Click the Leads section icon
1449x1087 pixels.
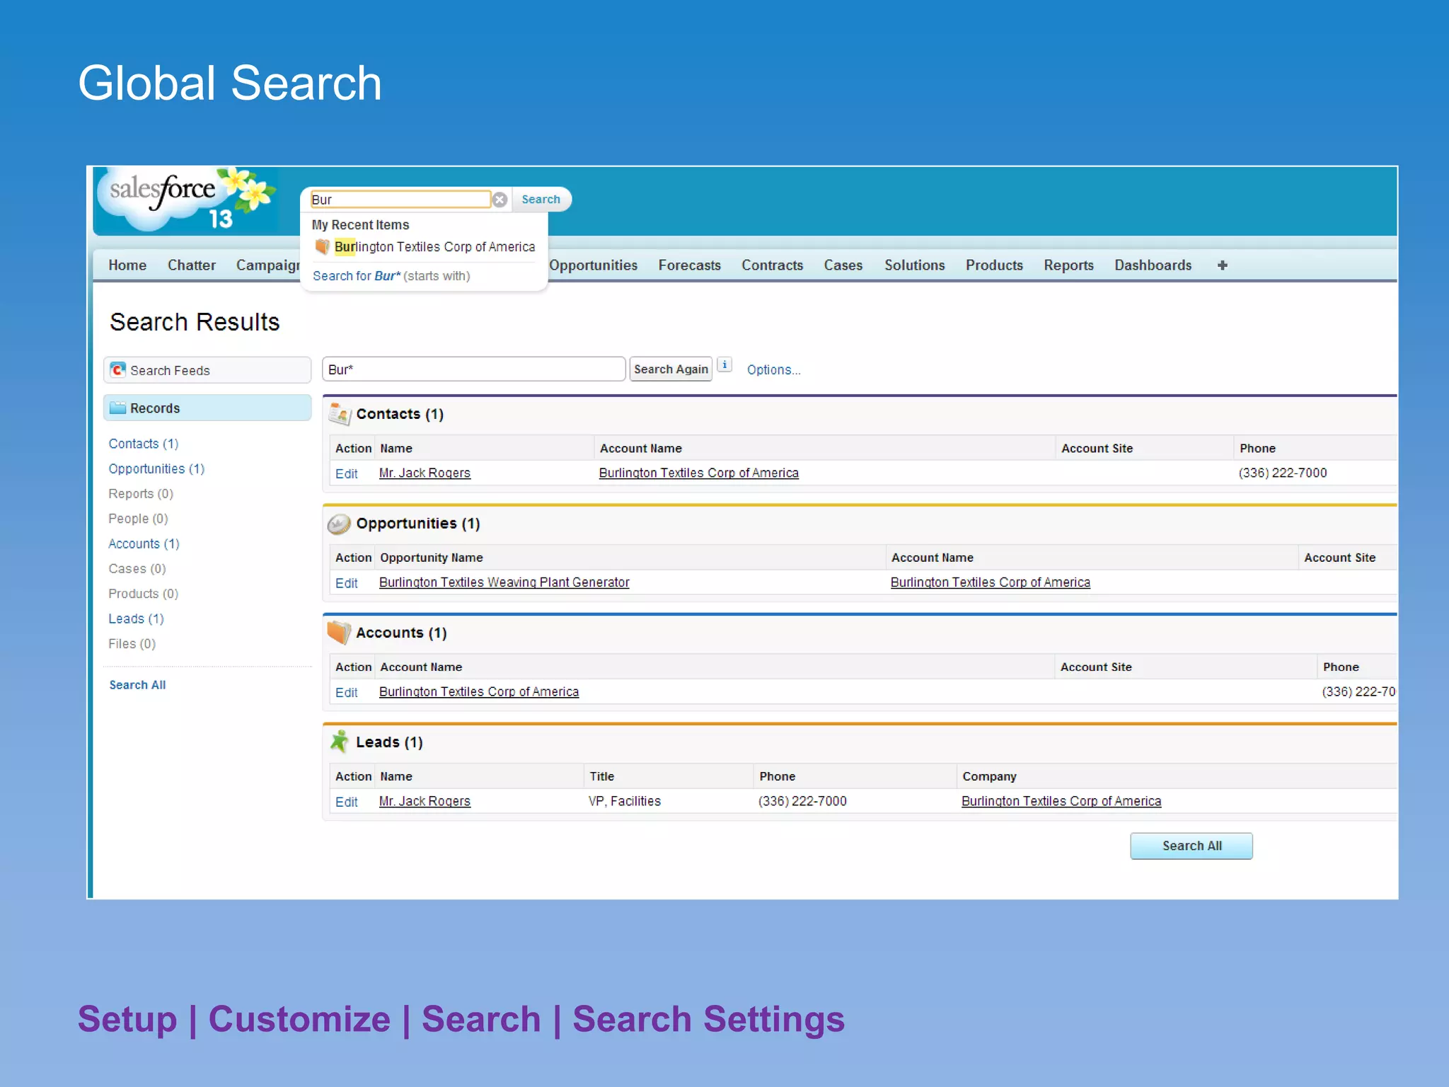click(340, 742)
